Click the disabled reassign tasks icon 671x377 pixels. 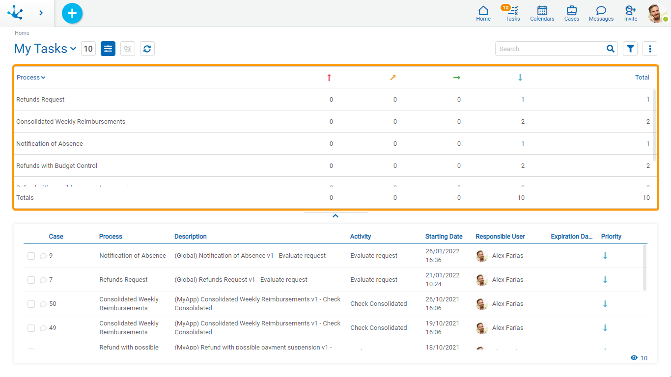point(128,49)
